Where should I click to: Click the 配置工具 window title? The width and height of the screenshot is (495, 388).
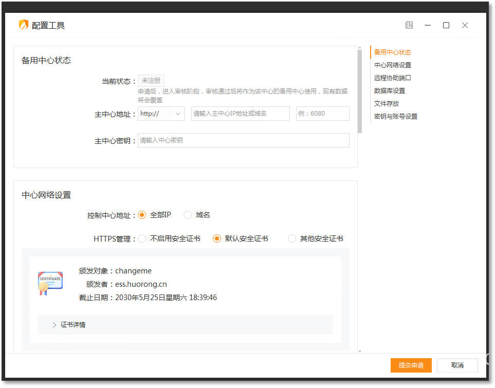tap(48, 26)
